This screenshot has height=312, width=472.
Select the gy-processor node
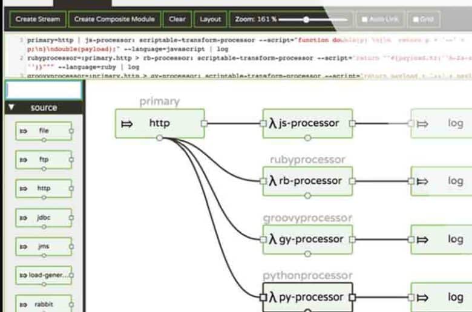[307, 239]
